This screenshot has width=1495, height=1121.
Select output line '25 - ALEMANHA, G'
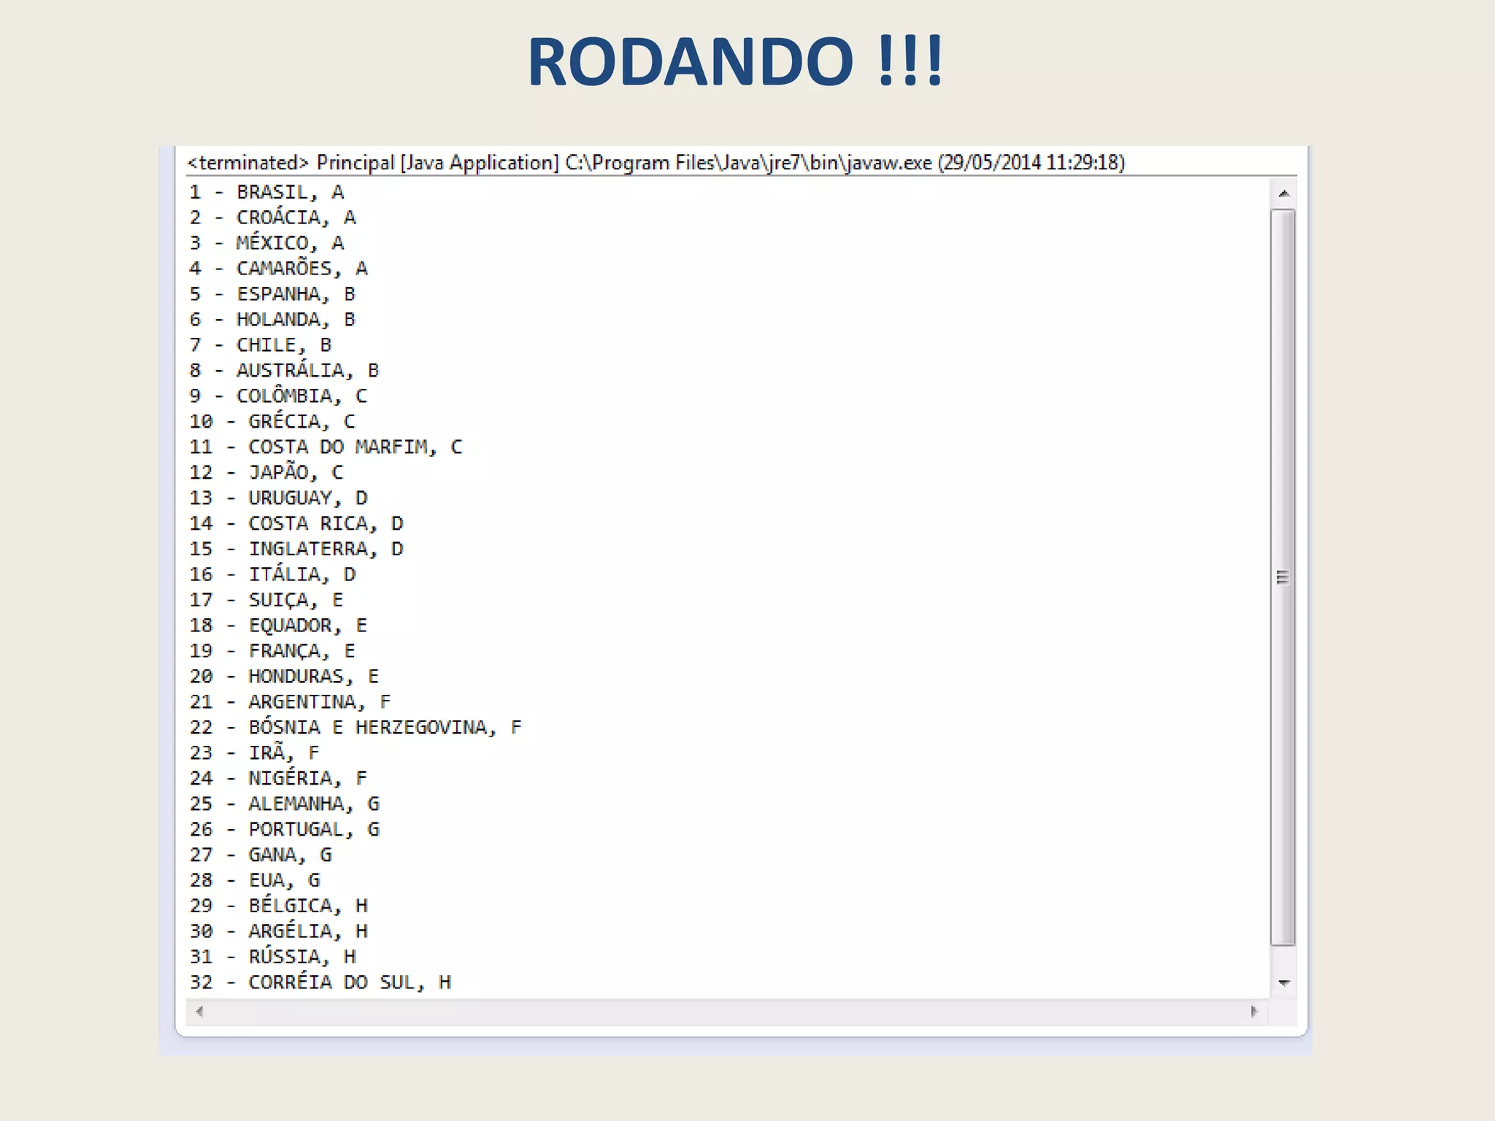click(284, 804)
